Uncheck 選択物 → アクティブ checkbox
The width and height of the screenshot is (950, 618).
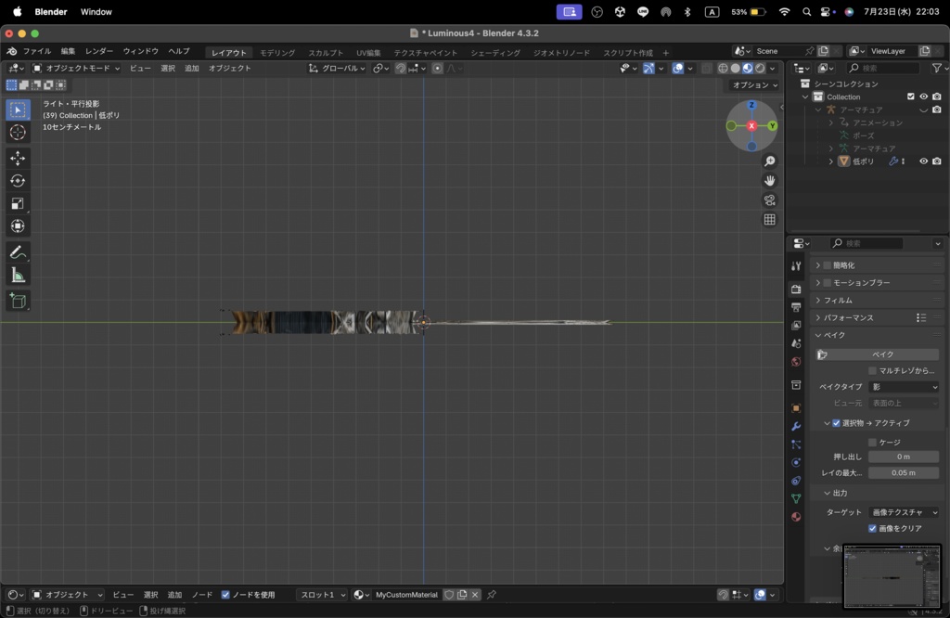pyautogui.click(x=836, y=423)
